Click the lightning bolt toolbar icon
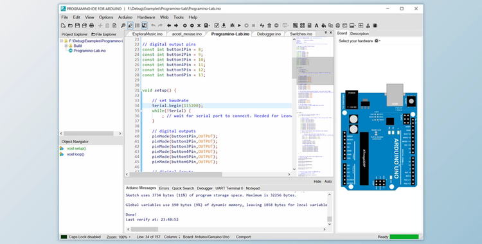Viewport: 482px width, 244px height. [x=262, y=26]
